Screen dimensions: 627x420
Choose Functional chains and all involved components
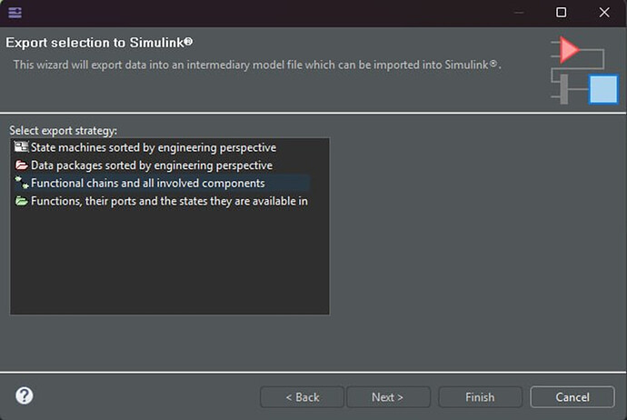pyautogui.click(x=147, y=184)
